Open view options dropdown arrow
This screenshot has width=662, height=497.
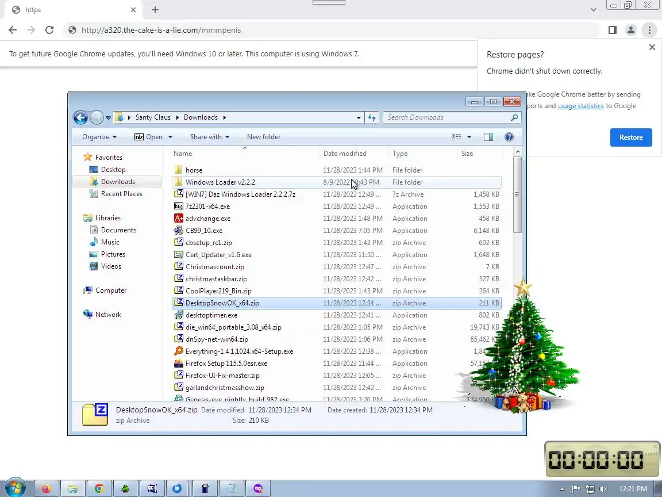tap(469, 137)
